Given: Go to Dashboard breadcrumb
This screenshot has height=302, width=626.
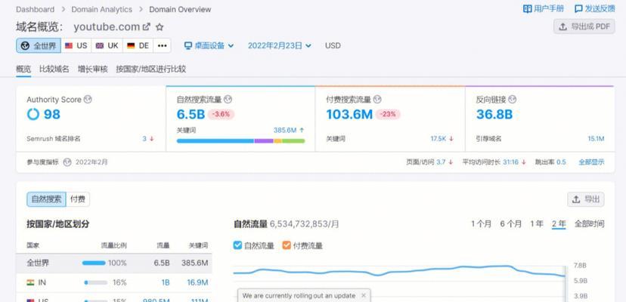Looking at the screenshot, I should pos(35,9).
